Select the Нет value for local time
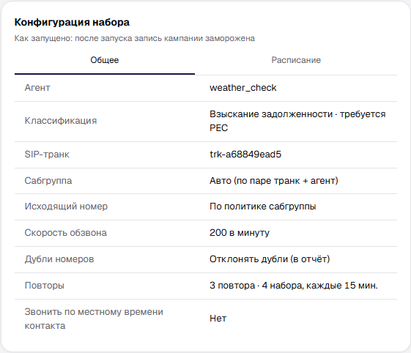Screen dimensions: 411x353 pyautogui.click(x=218, y=319)
